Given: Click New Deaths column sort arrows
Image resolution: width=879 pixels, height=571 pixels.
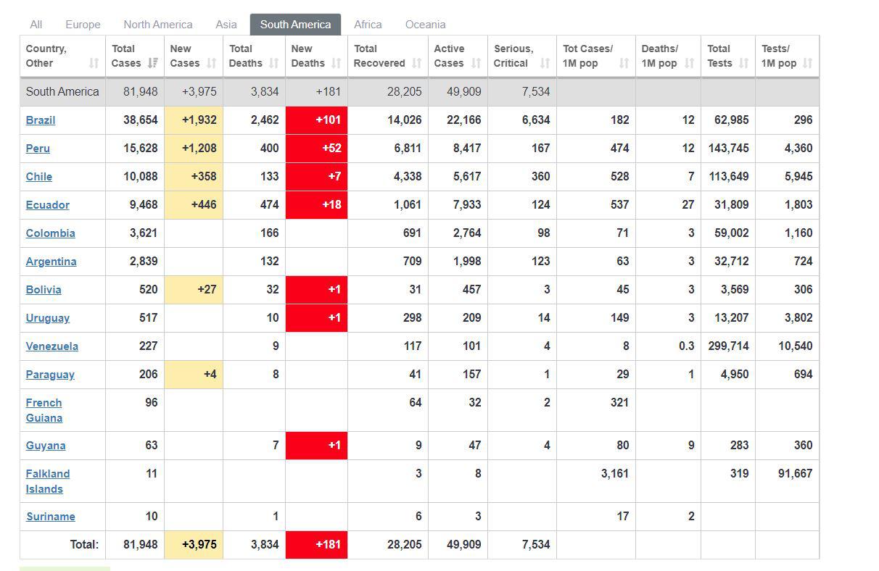Looking at the screenshot, I should (x=336, y=64).
